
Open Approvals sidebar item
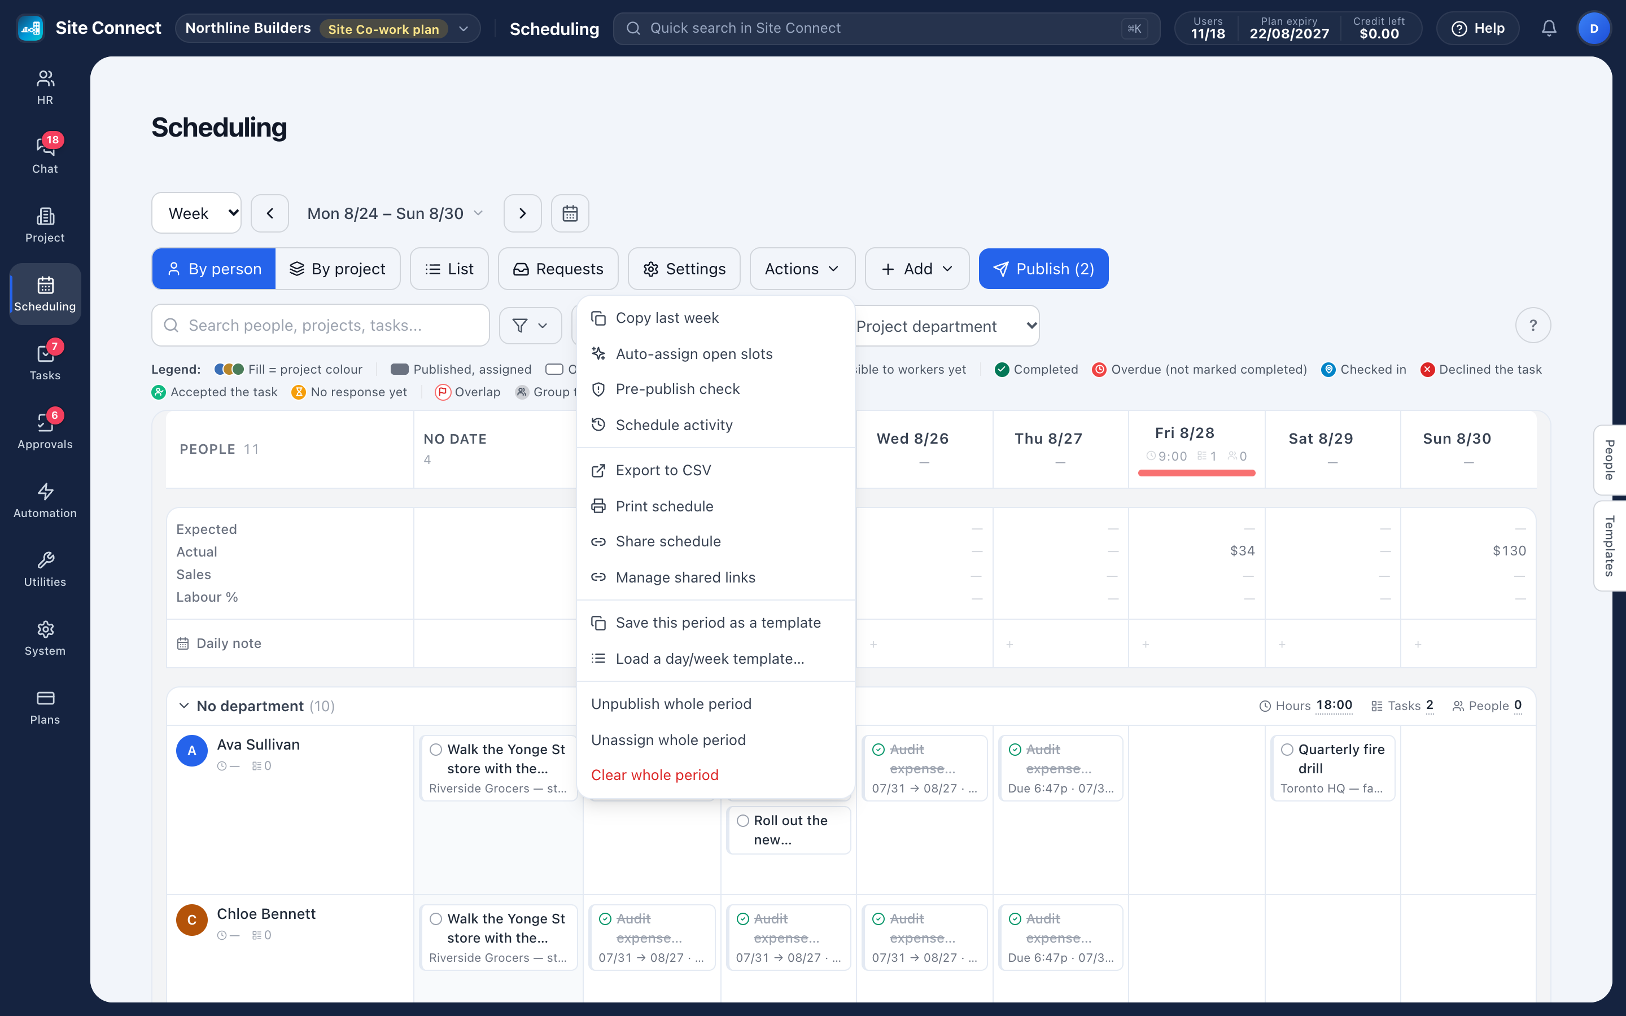[x=45, y=431]
